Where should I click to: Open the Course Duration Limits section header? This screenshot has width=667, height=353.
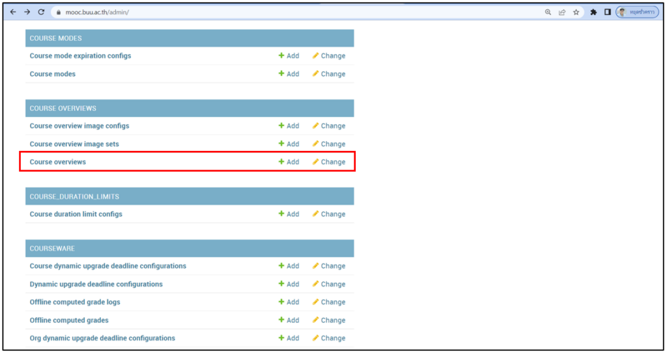(74, 196)
